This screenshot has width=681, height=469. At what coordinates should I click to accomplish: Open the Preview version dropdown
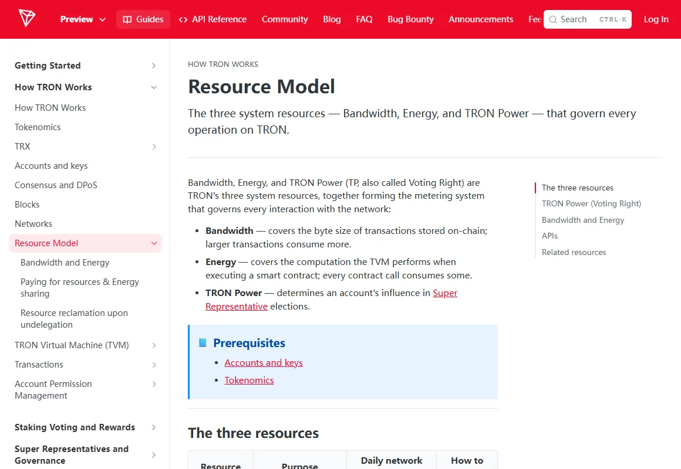(x=83, y=19)
